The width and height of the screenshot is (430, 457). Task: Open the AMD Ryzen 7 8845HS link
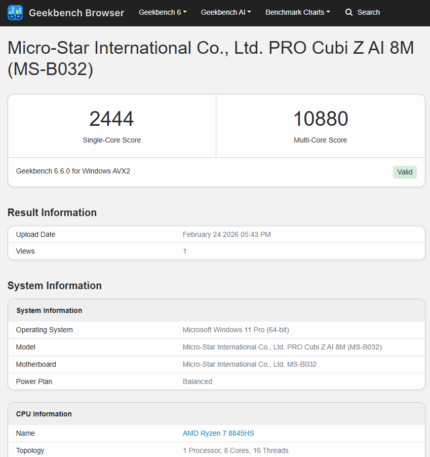pos(218,433)
